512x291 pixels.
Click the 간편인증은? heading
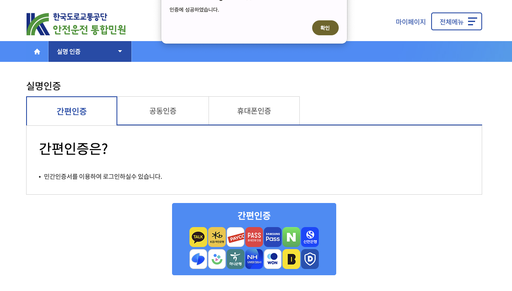tap(73, 149)
